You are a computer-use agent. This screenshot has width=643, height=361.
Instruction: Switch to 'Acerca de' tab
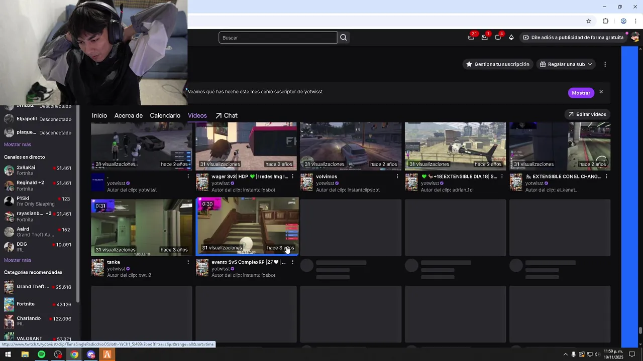coord(129,115)
